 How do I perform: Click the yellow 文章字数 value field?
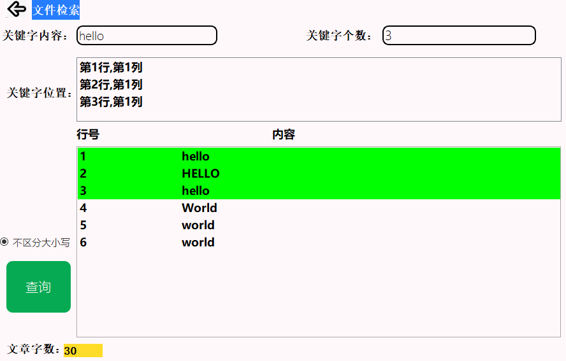pos(83,351)
